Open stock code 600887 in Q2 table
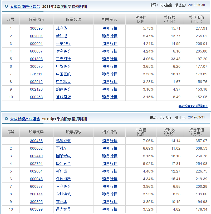Screen dimensions: 211x214 point(36,51)
